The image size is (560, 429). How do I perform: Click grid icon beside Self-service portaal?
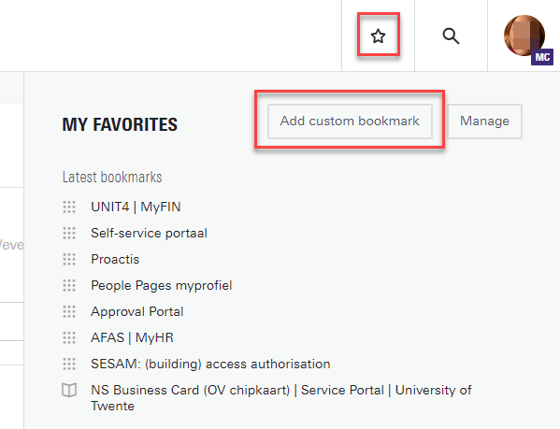pyautogui.click(x=69, y=233)
